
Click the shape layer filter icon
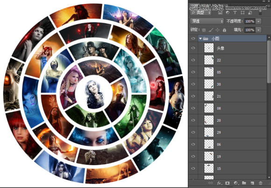pyautogui.click(x=242, y=13)
